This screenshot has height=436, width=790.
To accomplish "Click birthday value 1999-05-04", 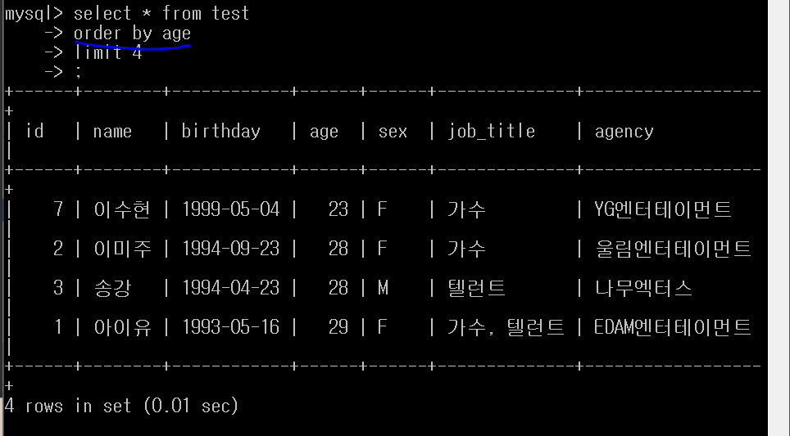I will (x=231, y=209).
